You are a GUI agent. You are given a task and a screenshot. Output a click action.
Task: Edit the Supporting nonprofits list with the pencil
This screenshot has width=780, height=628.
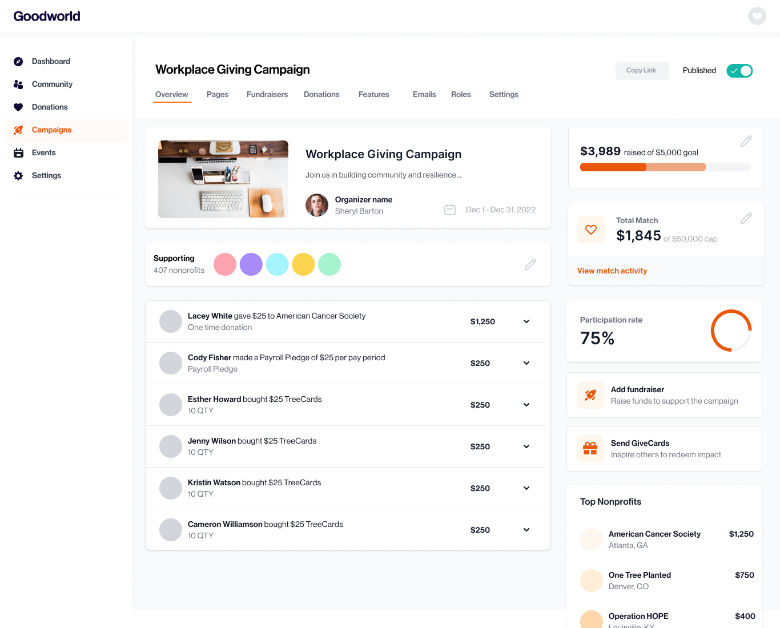pyautogui.click(x=530, y=264)
